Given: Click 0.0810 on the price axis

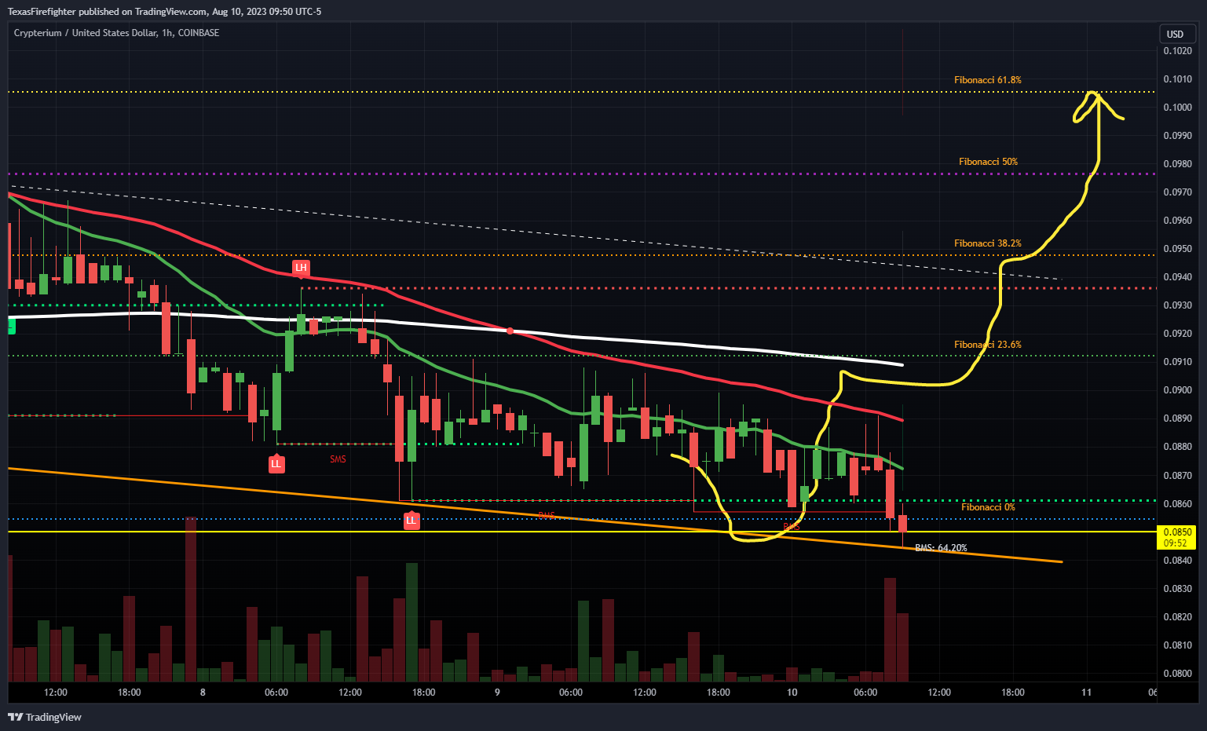Looking at the screenshot, I should pyautogui.click(x=1177, y=645).
